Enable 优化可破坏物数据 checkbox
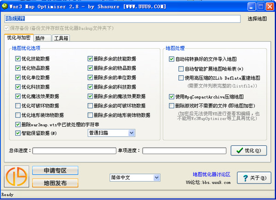 (x=18, y=106)
